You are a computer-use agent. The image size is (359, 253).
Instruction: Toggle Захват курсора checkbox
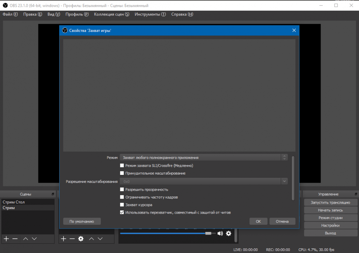pyautogui.click(x=122, y=205)
